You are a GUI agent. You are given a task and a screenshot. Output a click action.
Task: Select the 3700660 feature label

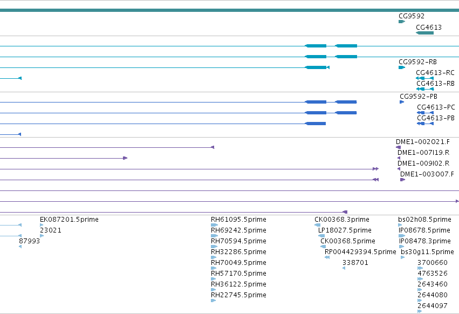[x=433, y=263]
